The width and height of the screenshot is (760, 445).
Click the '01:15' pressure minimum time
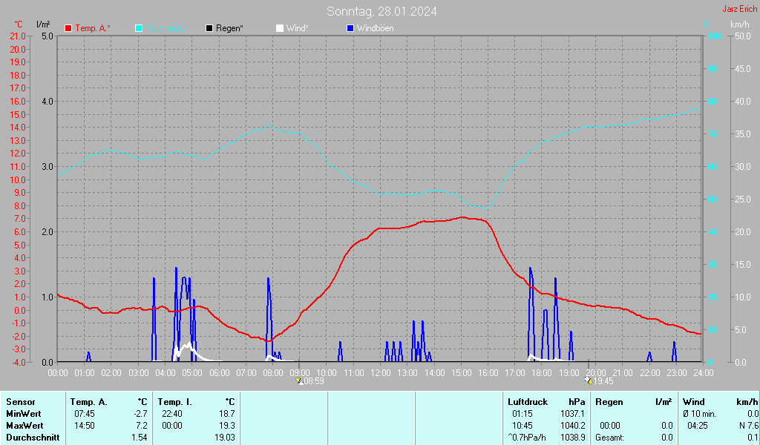(522, 414)
